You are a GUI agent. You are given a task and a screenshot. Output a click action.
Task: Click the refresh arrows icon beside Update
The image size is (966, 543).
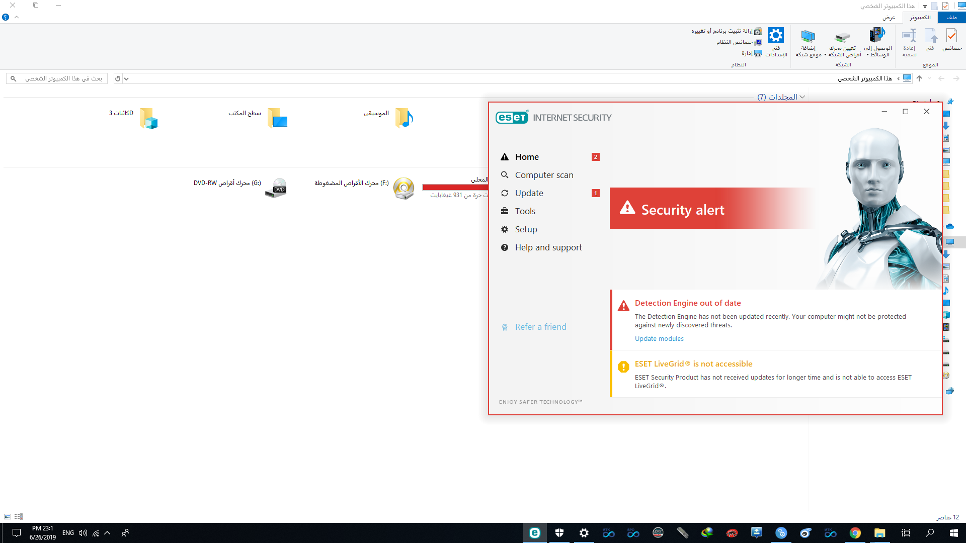[x=505, y=193]
